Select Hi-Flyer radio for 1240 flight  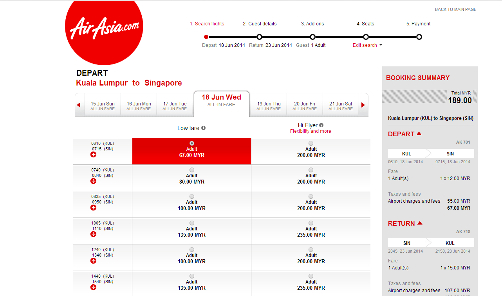click(311, 250)
